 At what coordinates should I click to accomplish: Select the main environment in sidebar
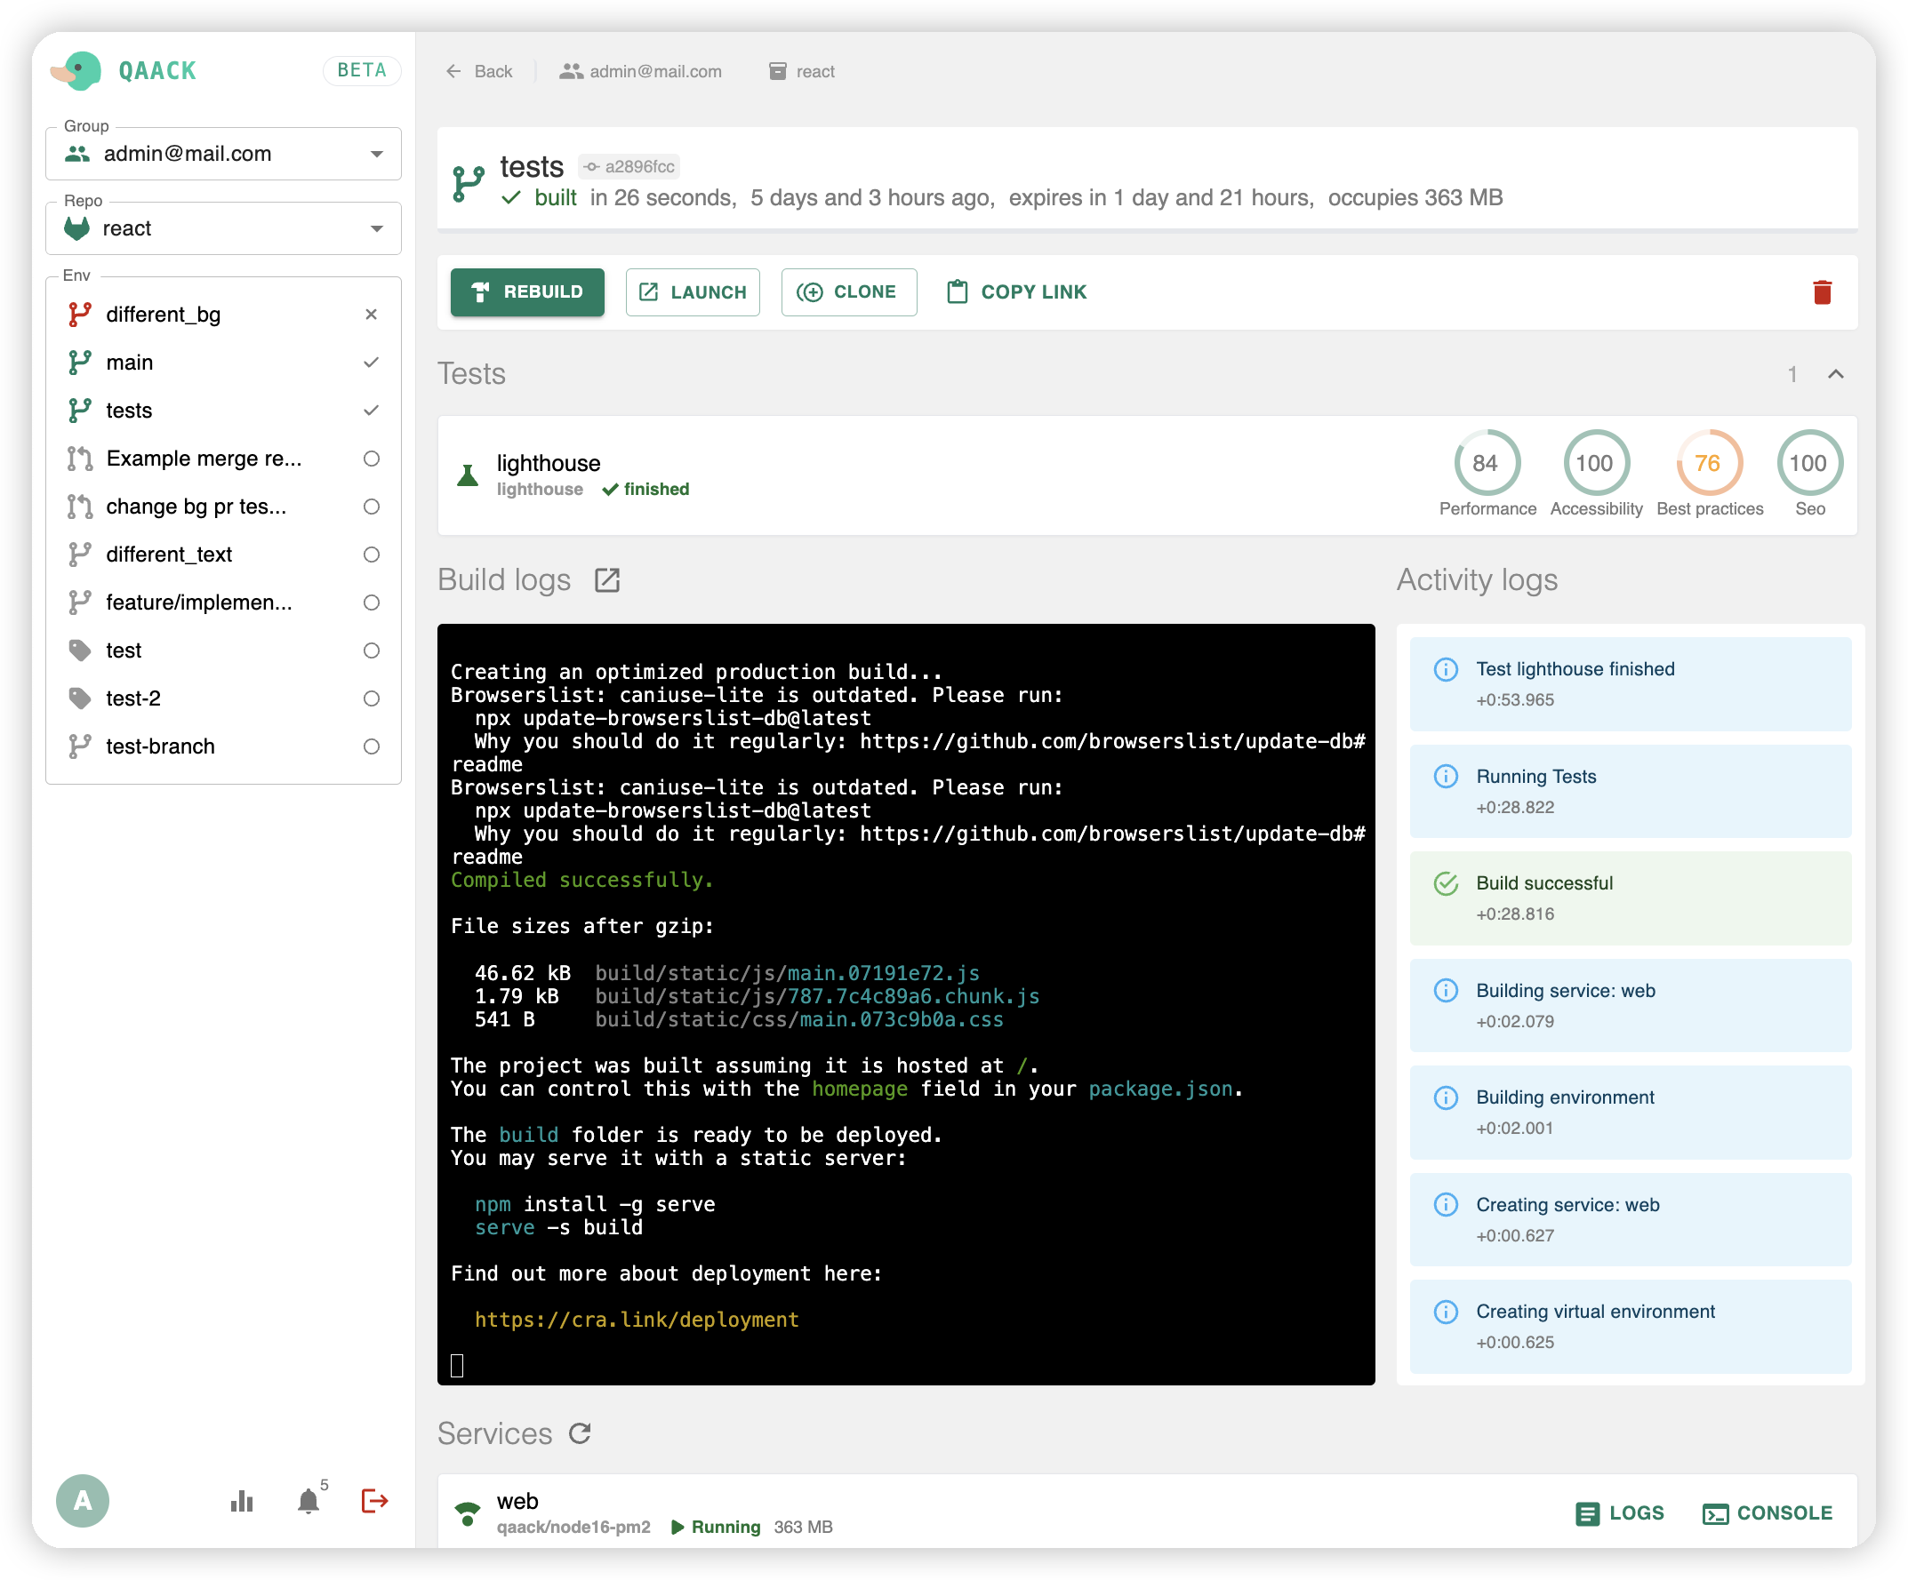[130, 363]
